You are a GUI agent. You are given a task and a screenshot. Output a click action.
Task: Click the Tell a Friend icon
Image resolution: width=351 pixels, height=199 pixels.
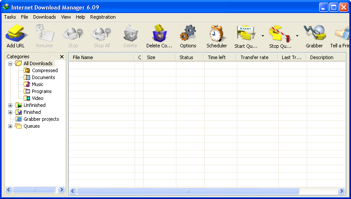coord(342,33)
